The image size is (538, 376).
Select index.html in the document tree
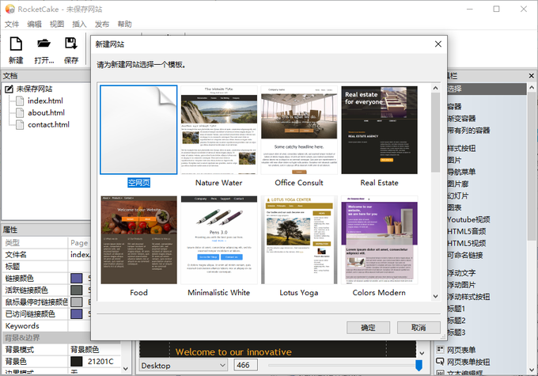[45, 101]
